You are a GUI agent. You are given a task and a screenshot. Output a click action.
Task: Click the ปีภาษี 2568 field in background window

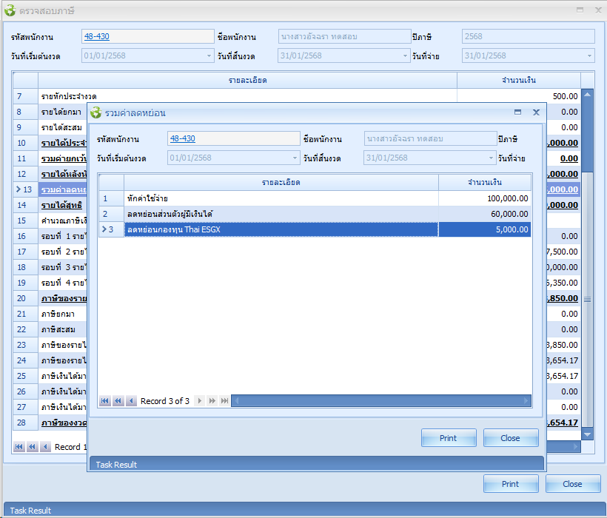(x=528, y=36)
